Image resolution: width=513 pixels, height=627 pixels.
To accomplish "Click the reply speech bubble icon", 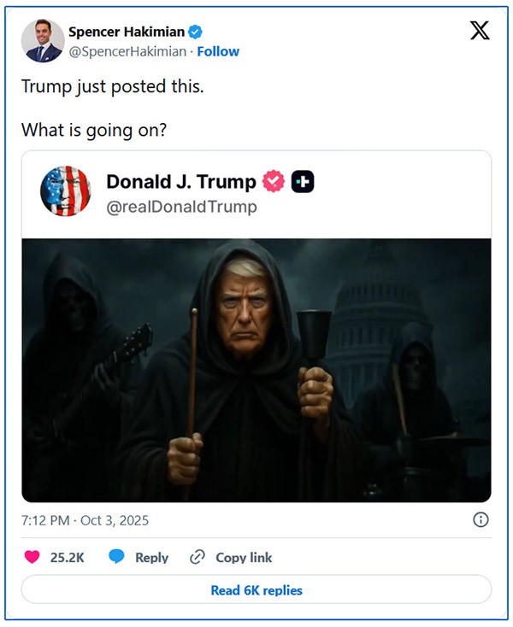I will pyautogui.click(x=116, y=557).
